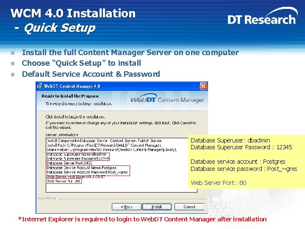Click the Internet Explorer requirement note in red
This screenshot has width=305, height=229.
[142, 219]
